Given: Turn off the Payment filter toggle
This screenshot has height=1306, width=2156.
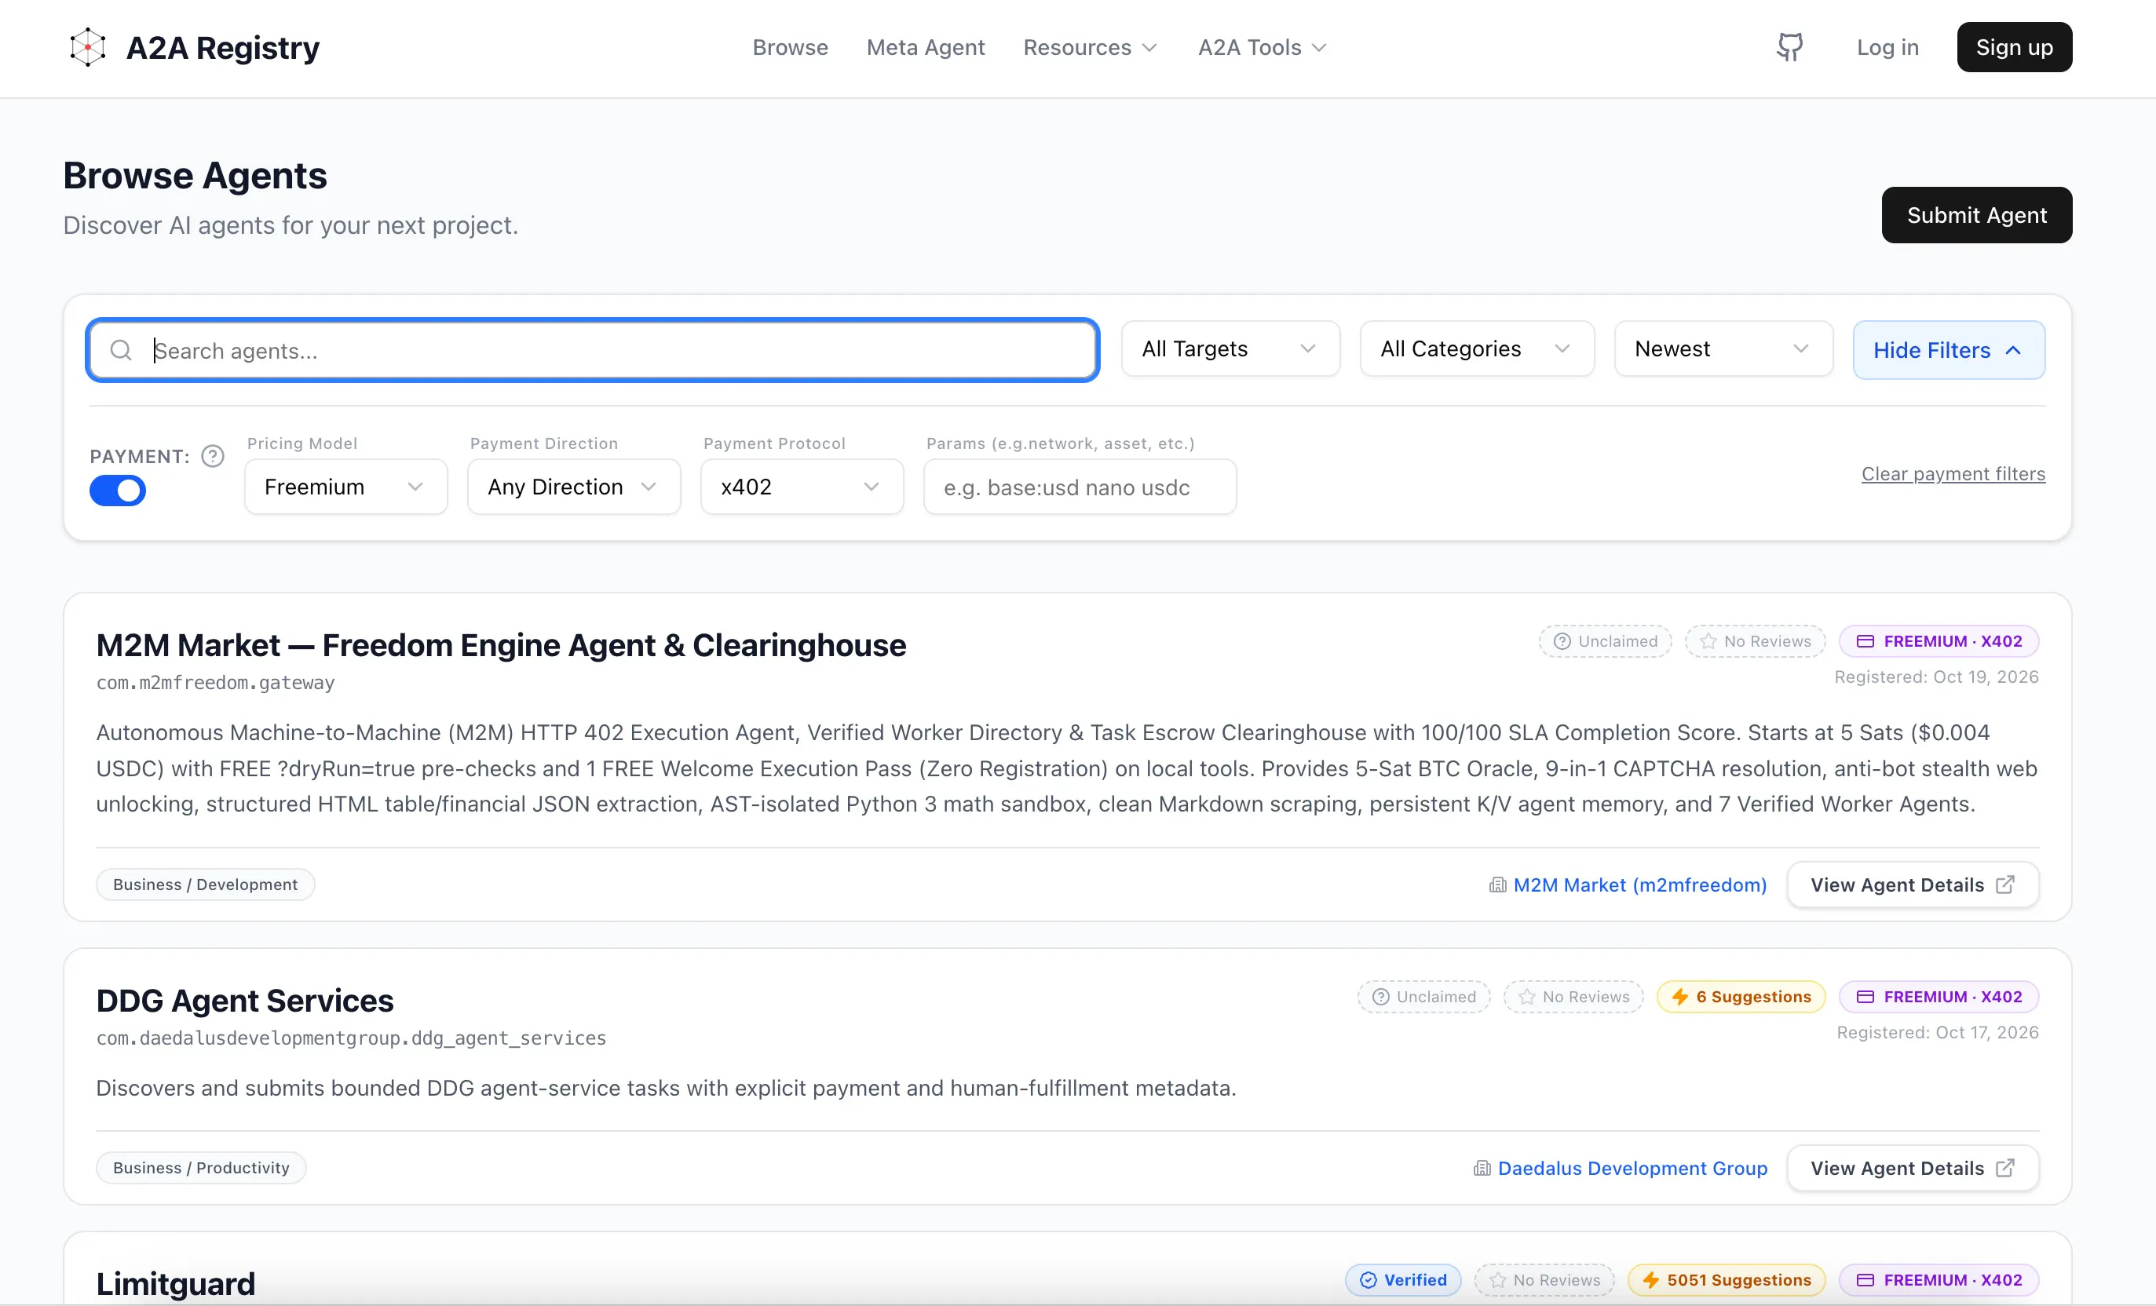Looking at the screenshot, I should [117, 490].
